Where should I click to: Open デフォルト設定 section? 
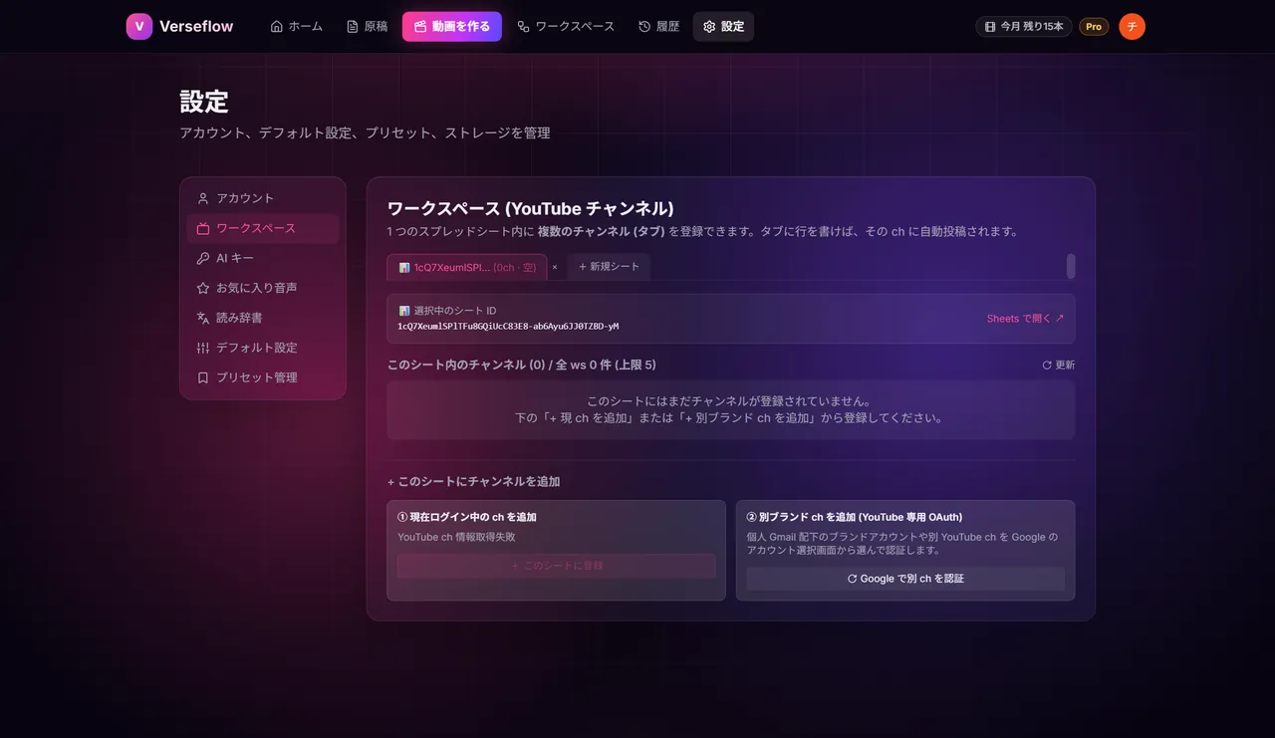263,348
